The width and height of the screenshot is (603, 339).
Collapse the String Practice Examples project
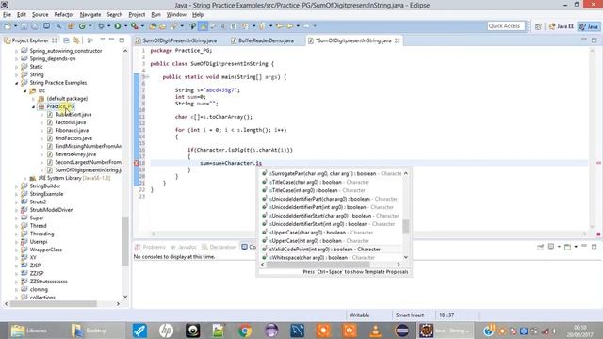(17, 83)
